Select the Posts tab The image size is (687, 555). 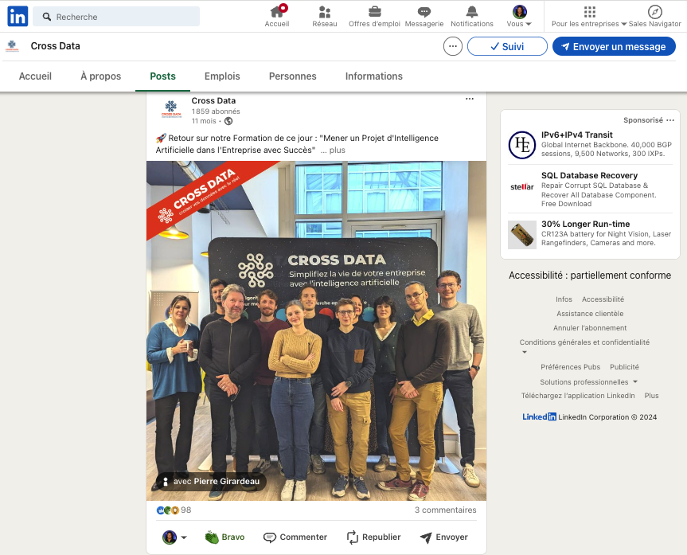(x=162, y=76)
